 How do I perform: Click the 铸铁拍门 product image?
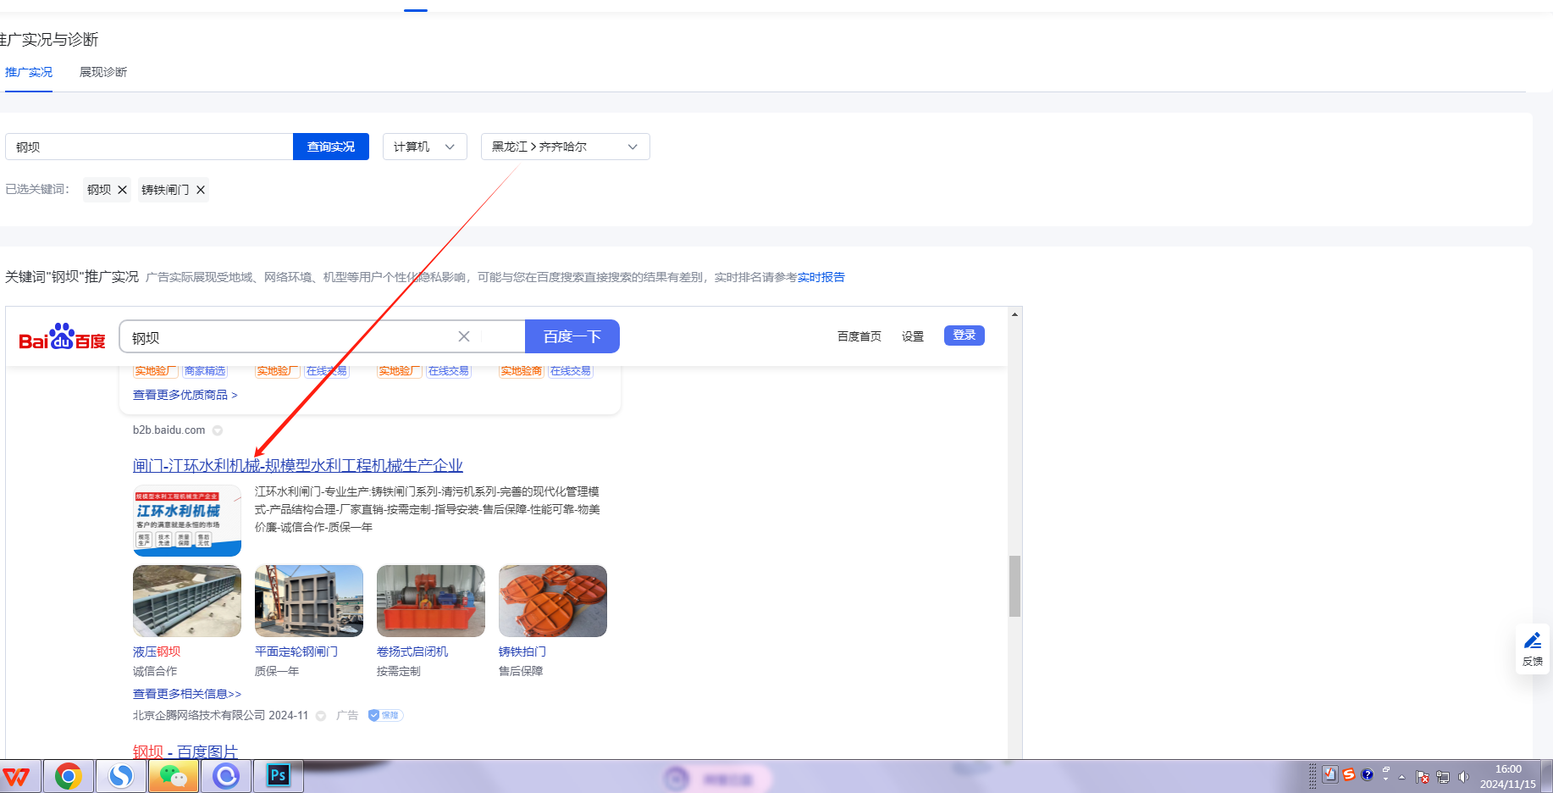[553, 601]
